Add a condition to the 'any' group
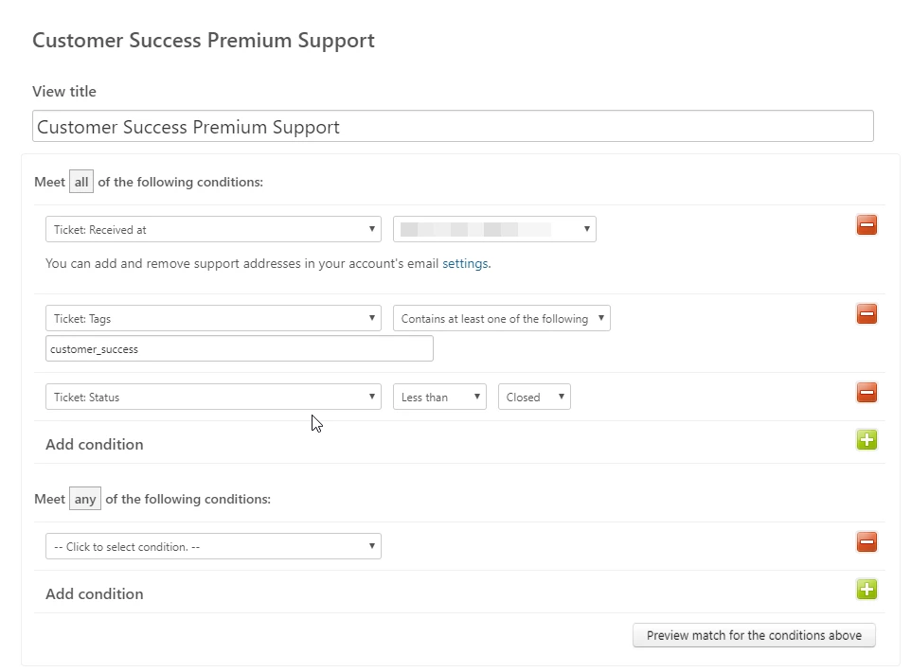911x672 pixels. (x=866, y=590)
